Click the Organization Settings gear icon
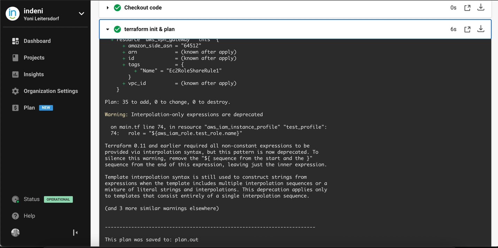 pyautogui.click(x=15, y=91)
